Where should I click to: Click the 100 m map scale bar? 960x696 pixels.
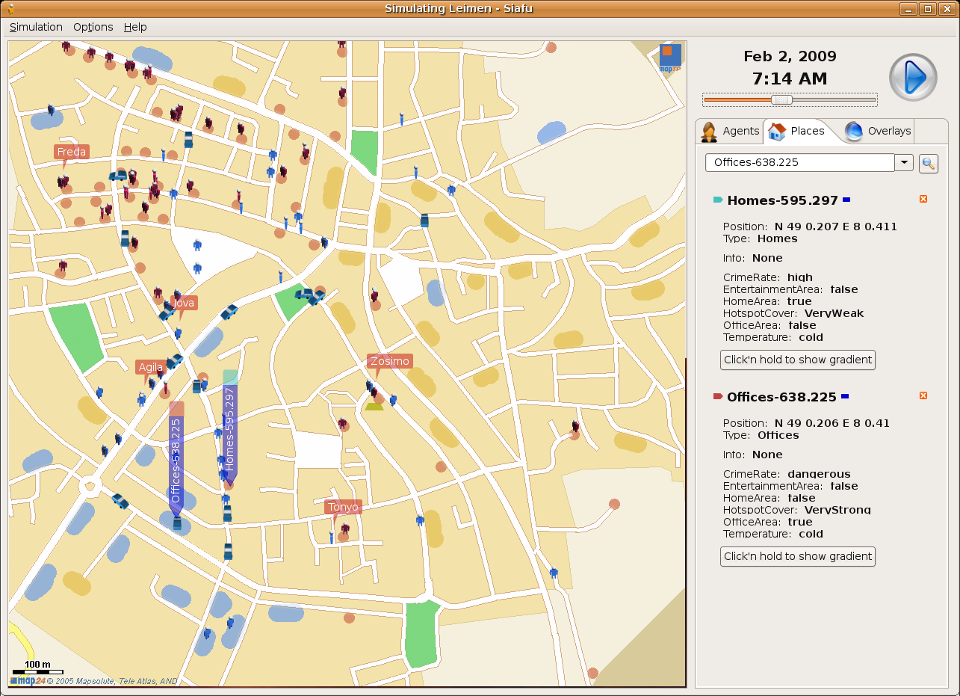click(37, 668)
